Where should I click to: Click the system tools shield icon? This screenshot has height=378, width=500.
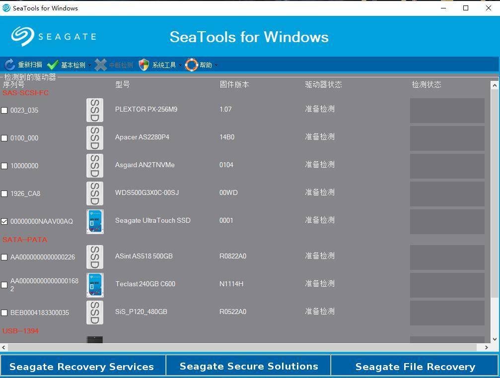pos(144,65)
